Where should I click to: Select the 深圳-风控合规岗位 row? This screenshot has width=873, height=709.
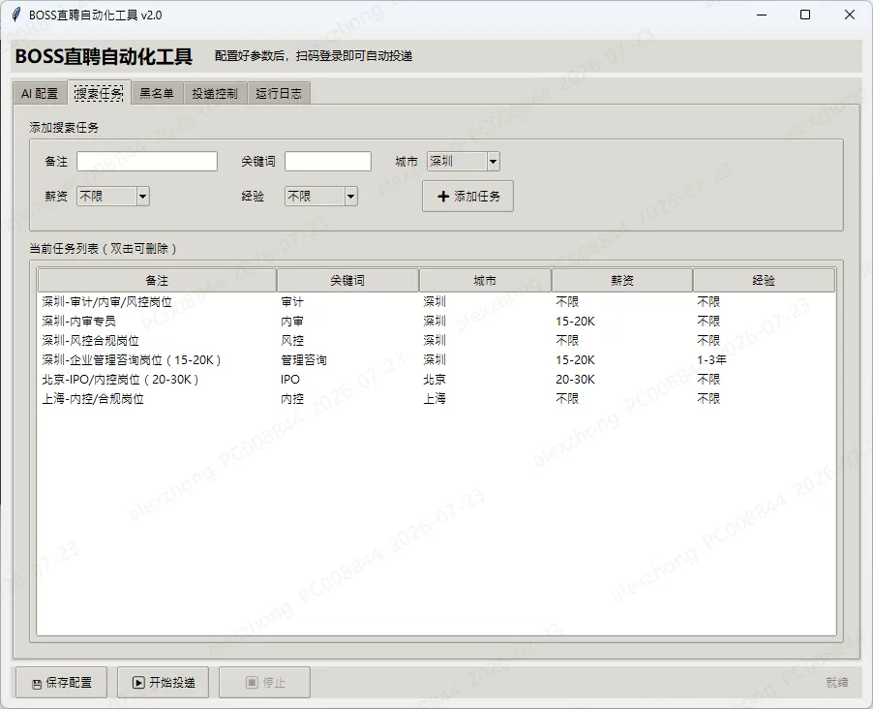point(436,341)
